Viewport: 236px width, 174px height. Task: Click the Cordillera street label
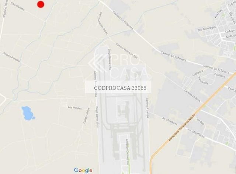(x=220, y=75)
